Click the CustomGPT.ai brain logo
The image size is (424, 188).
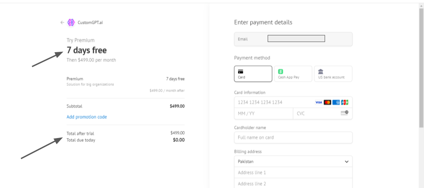point(71,22)
